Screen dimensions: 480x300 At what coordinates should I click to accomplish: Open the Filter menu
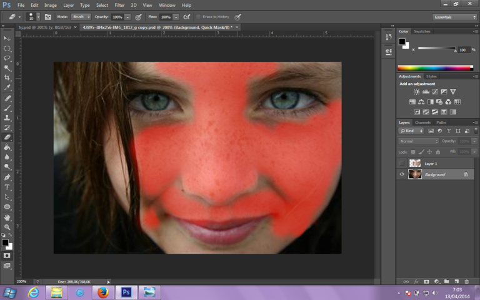119,5
